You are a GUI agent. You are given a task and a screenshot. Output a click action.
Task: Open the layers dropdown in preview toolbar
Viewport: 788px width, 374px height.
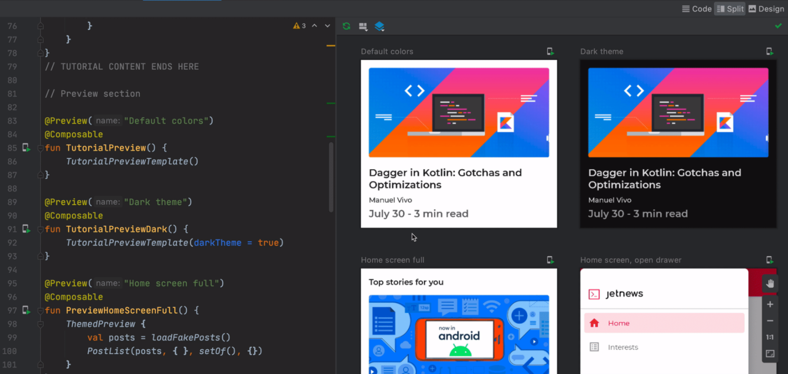pyautogui.click(x=380, y=27)
